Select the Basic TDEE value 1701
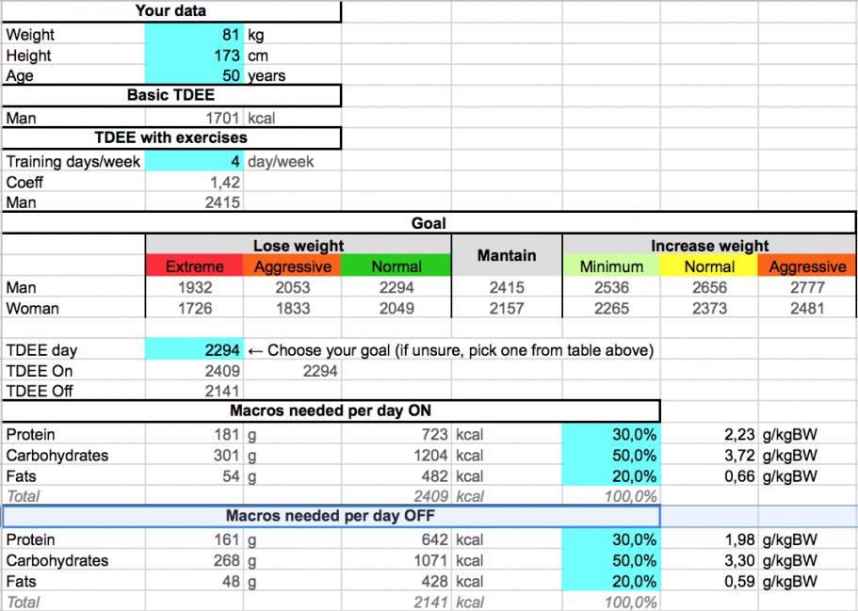The height and width of the screenshot is (611, 858). pyautogui.click(x=195, y=120)
